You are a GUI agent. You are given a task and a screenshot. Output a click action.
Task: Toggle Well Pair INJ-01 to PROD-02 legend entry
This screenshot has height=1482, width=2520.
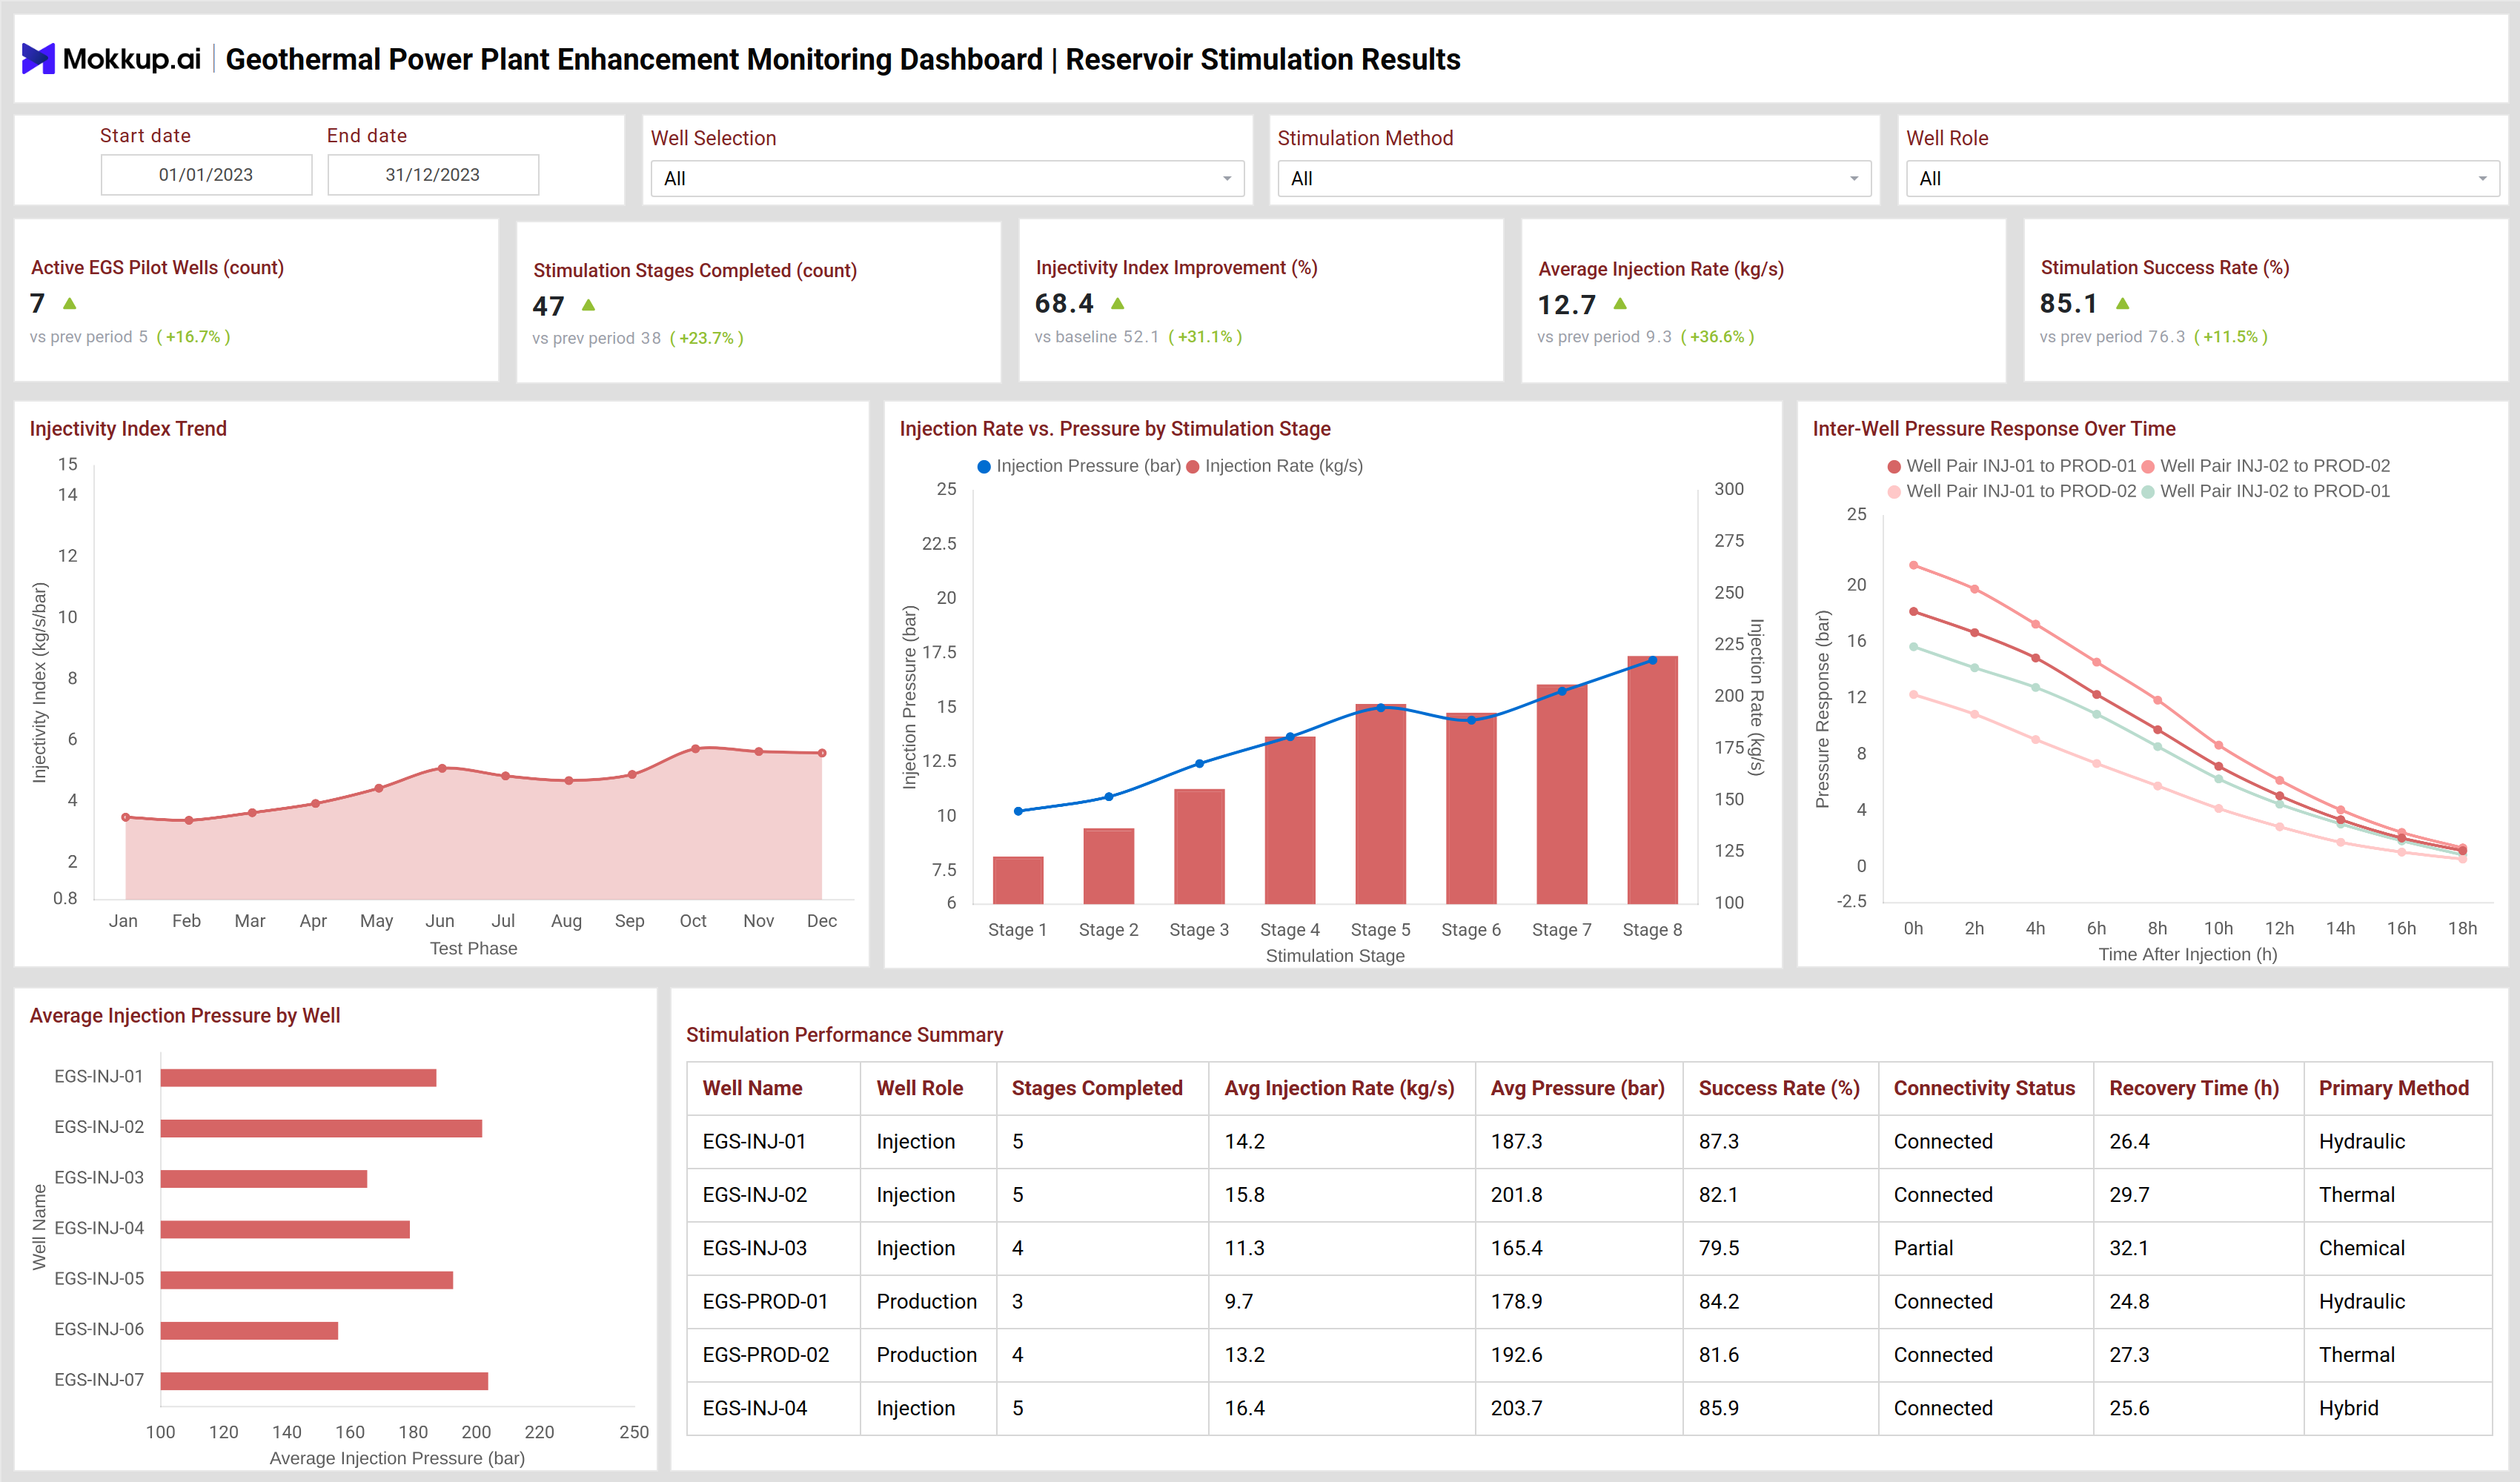(x=2011, y=491)
